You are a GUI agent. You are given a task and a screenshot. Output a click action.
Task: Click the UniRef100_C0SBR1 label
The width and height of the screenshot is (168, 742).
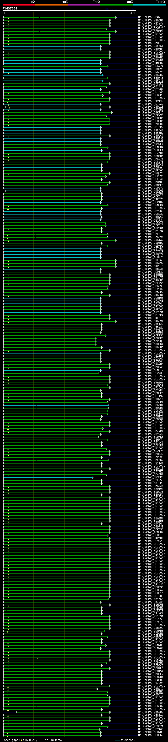click(151, 402)
